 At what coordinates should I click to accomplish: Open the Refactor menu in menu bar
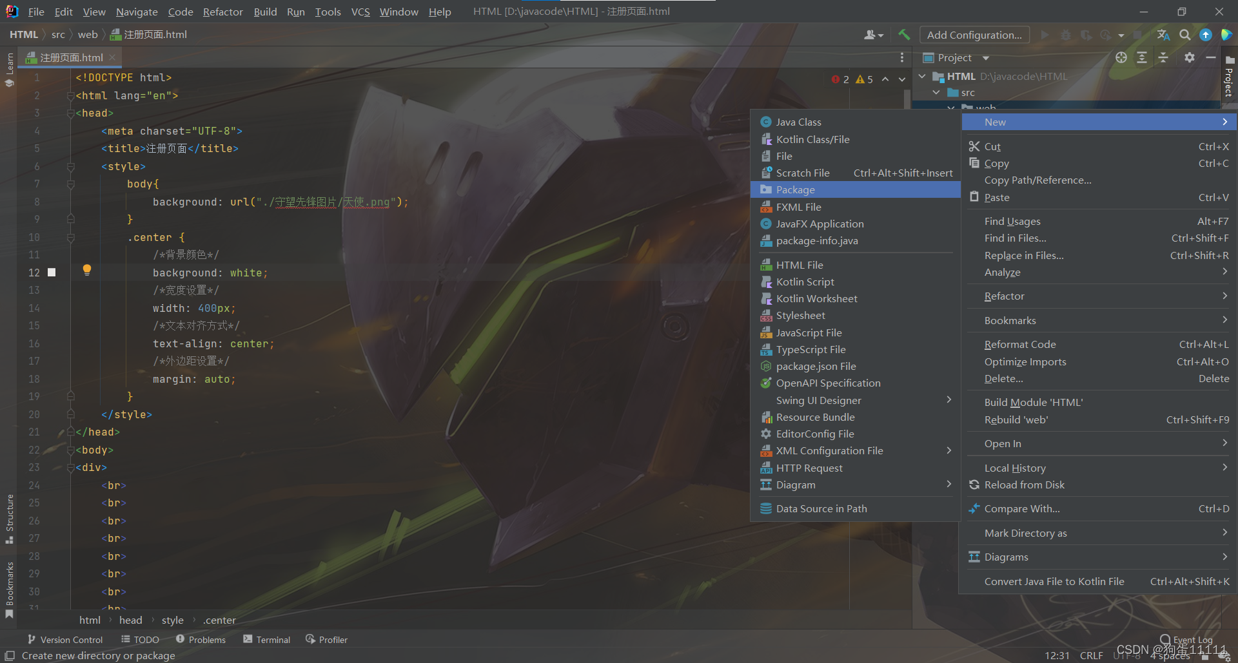click(x=223, y=12)
